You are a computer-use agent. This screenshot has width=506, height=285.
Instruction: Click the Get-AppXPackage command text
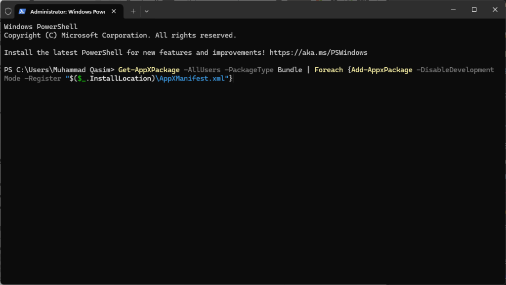point(149,70)
